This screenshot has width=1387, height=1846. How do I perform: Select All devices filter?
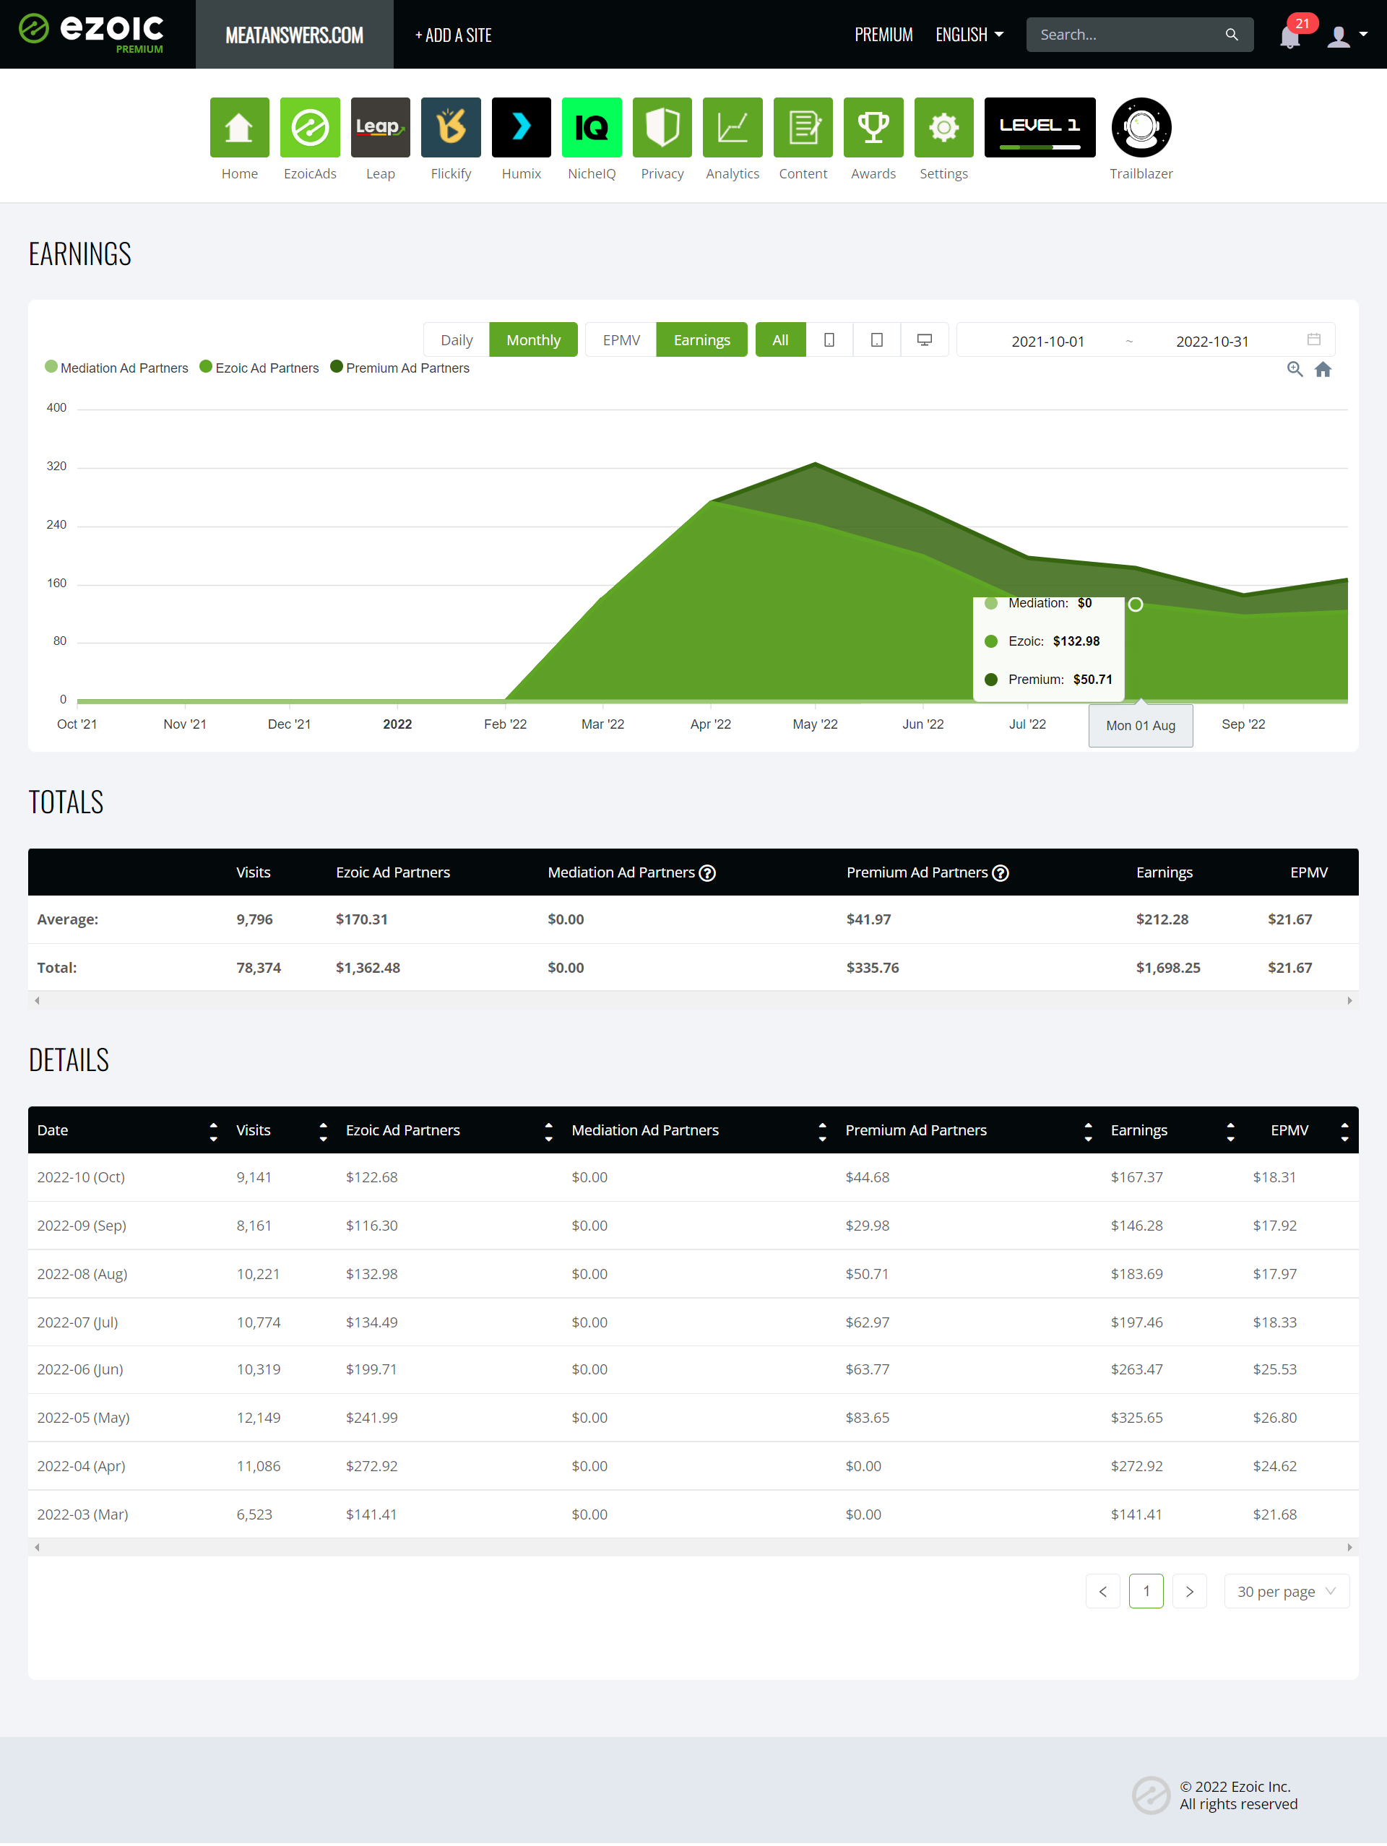(x=780, y=339)
